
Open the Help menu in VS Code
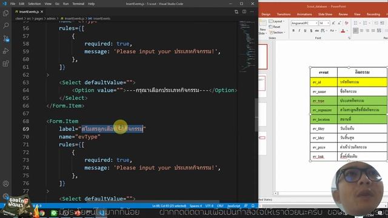92,4
